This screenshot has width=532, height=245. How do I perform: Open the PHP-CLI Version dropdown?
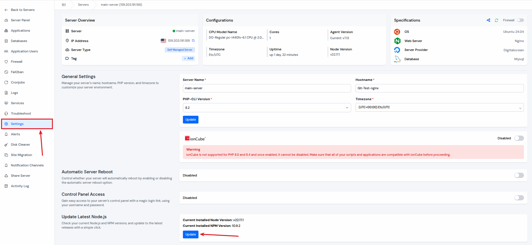[x=267, y=108]
